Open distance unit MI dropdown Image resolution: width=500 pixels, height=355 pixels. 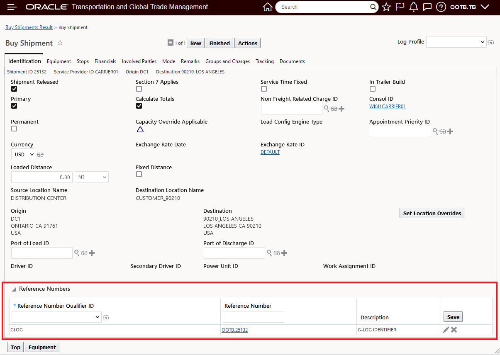pyautogui.click(x=92, y=177)
